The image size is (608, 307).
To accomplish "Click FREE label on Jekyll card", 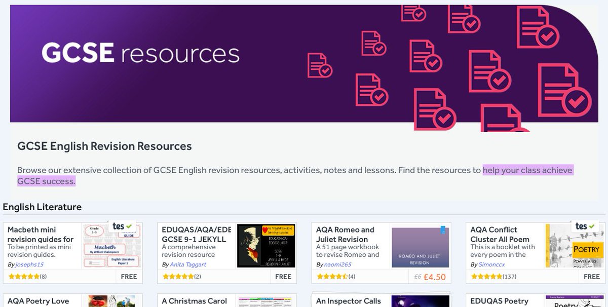I will 283,277.
